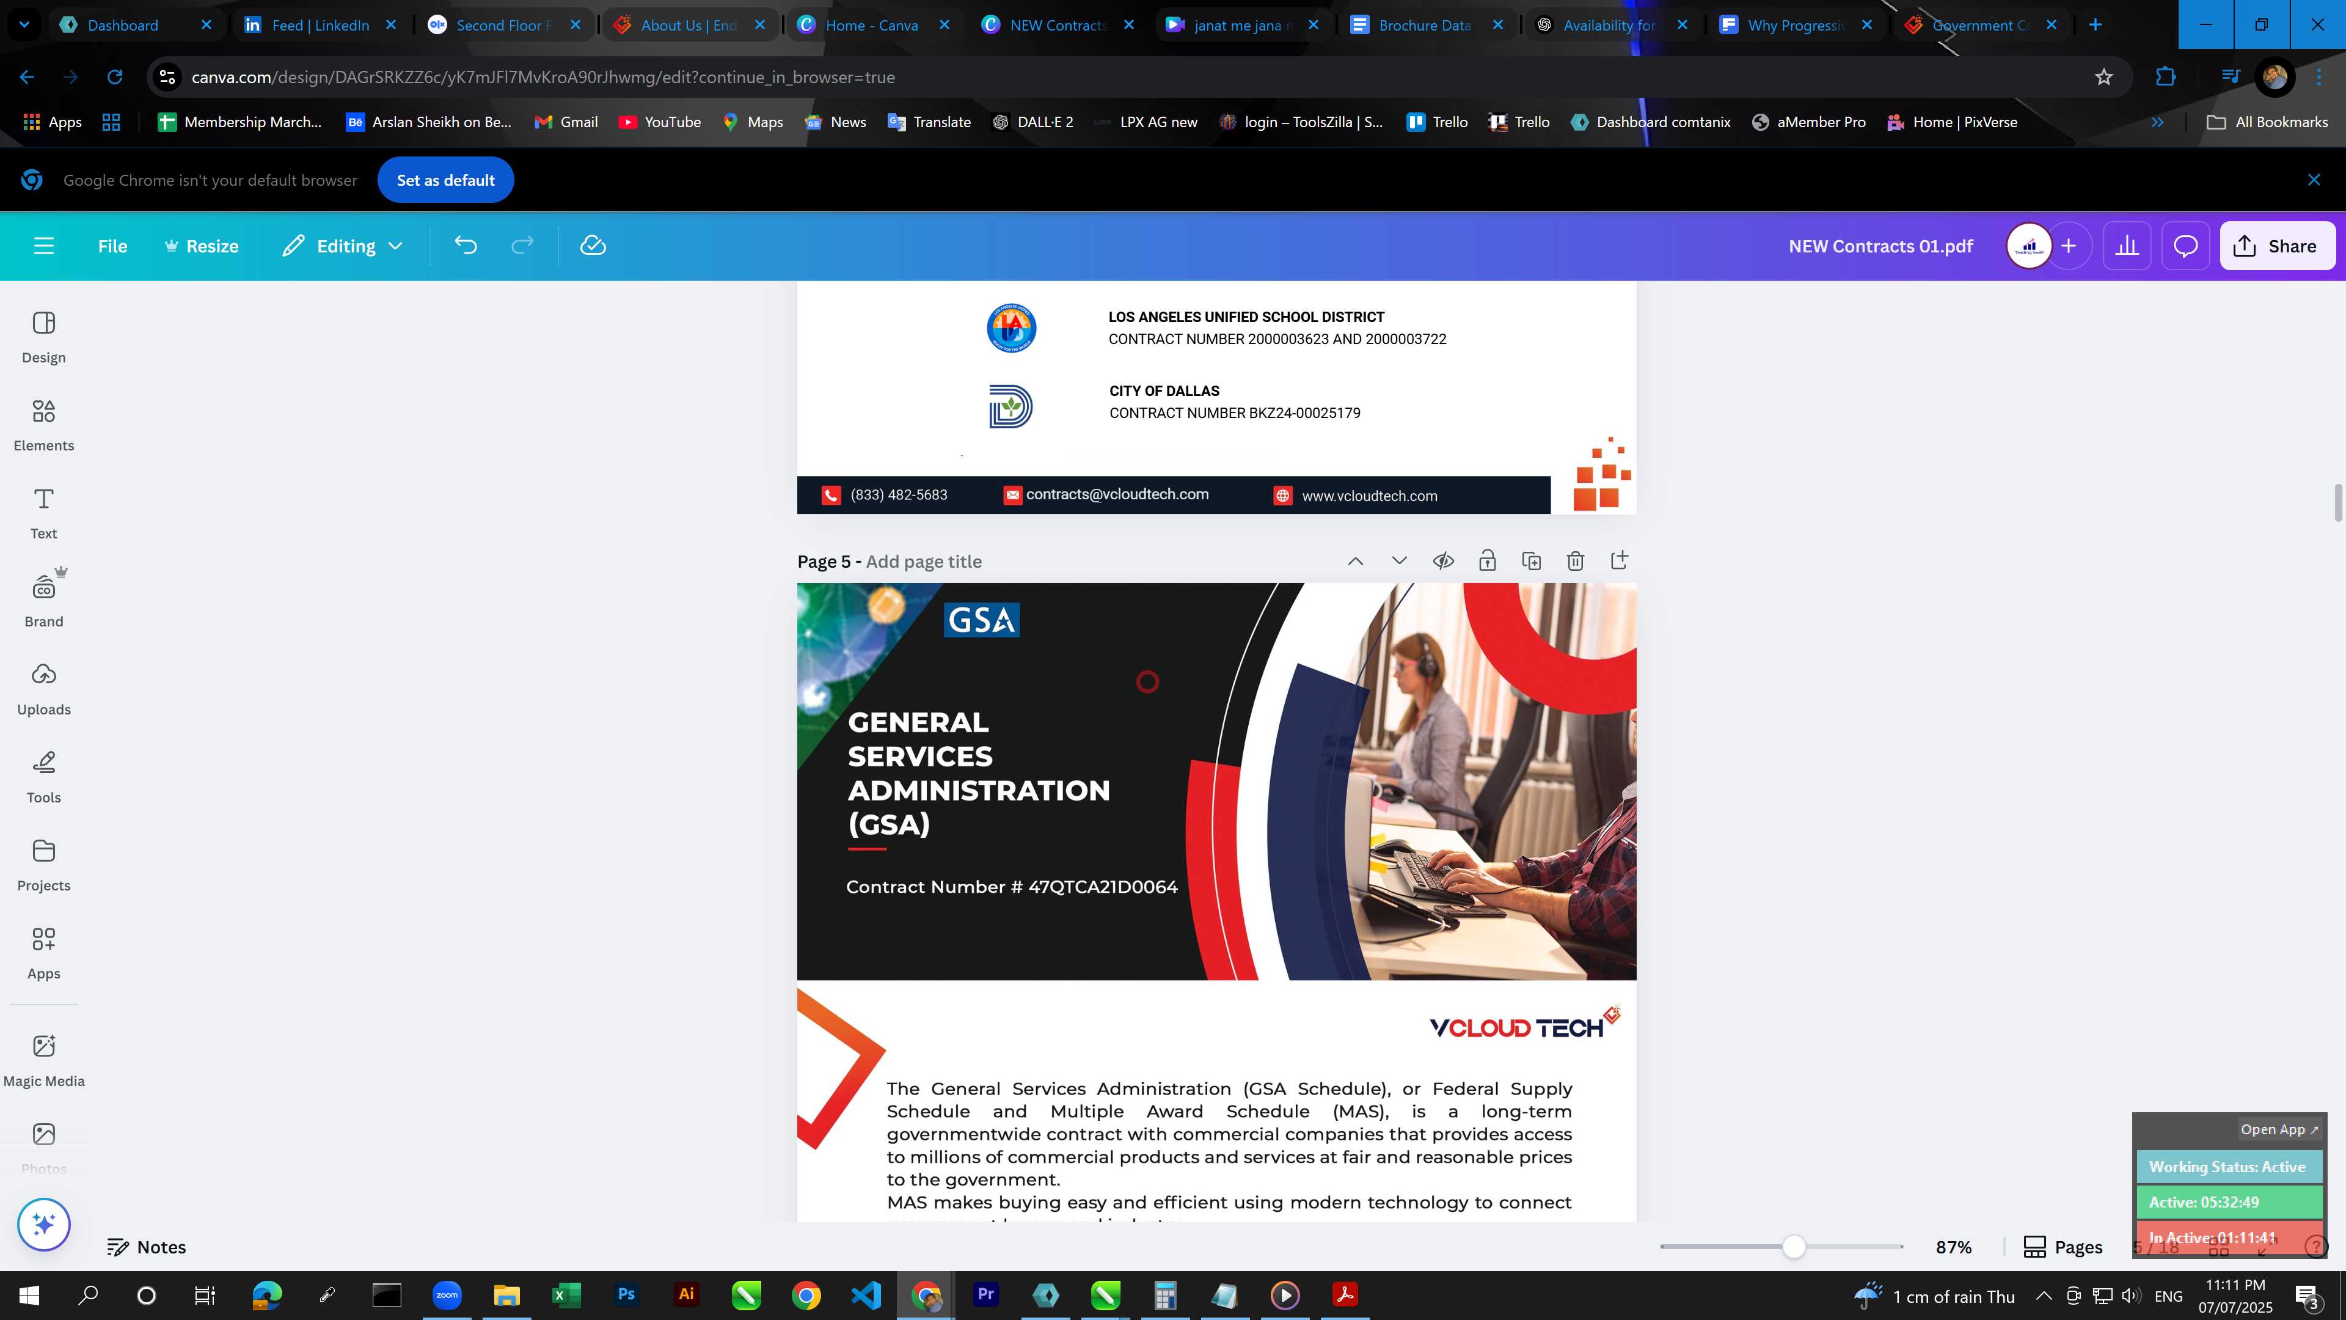This screenshot has width=2346, height=1320.
Task: Click the page scrollbar thumb
Action: [2337, 504]
